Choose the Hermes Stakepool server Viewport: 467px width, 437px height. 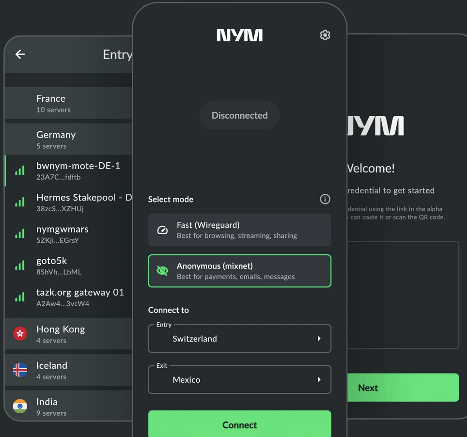coord(68,202)
